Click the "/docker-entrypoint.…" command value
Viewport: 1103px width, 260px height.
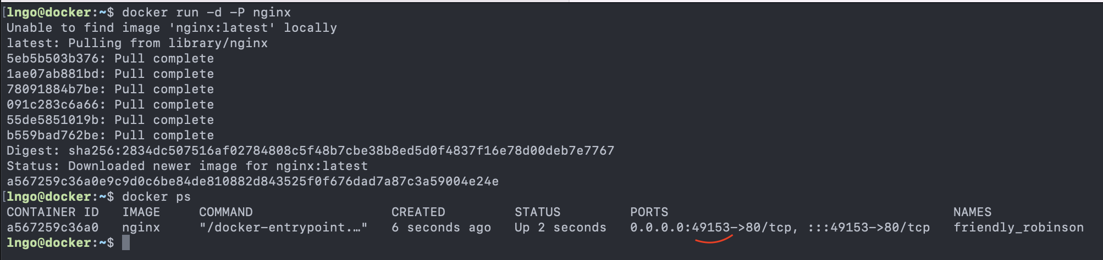click(x=283, y=228)
